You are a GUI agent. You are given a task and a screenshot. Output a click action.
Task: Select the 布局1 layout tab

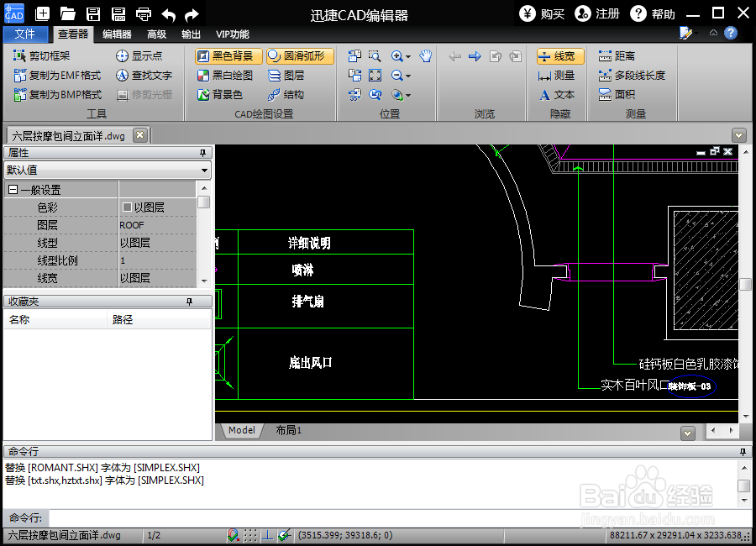288,430
